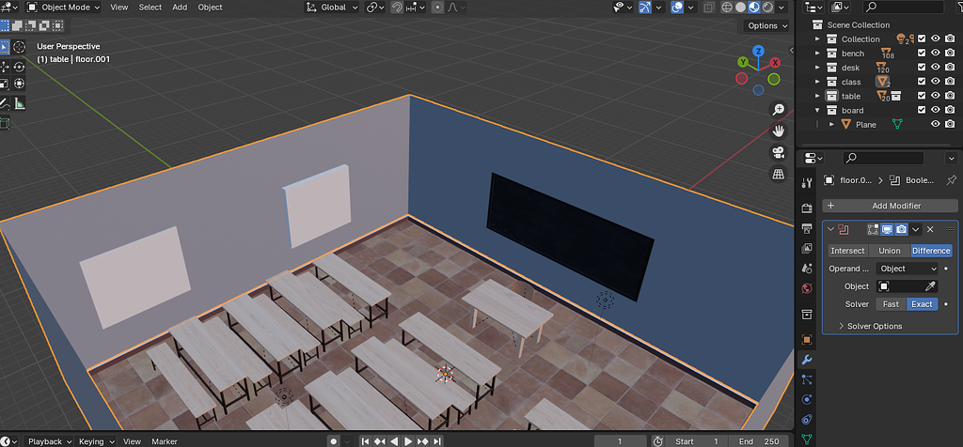Hide the table collection with eye icon

(x=936, y=96)
